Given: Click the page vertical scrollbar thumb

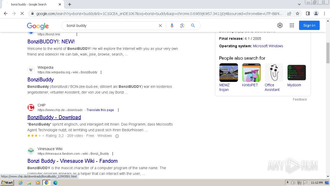Looking at the screenshot, I should point(328,53).
